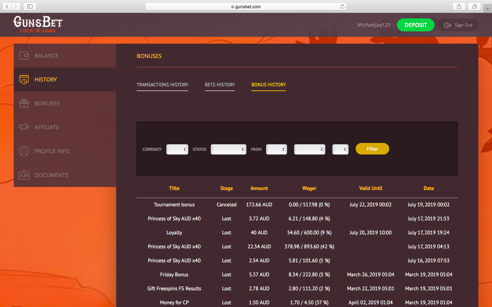The width and height of the screenshot is (492, 307).
Task: Click the Sign Out arrow icon
Action: (x=448, y=25)
